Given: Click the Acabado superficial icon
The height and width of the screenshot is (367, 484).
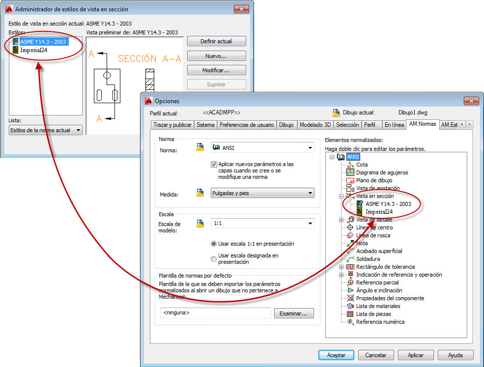Looking at the screenshot, I should [x=349, y=251].
